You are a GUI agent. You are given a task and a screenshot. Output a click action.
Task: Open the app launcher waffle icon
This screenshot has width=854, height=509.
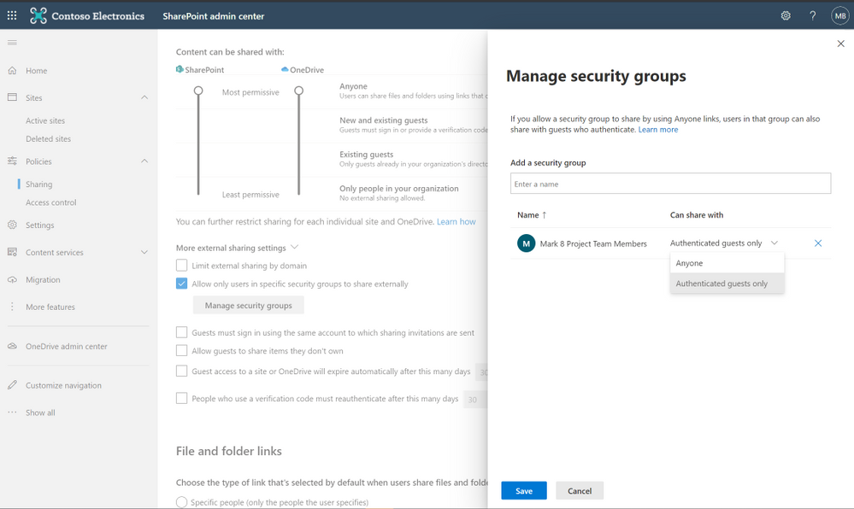(12, 15)
